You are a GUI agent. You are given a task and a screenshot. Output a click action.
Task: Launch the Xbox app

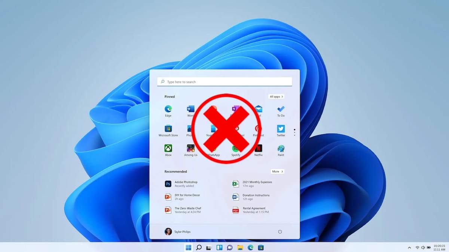pos(168,150)
